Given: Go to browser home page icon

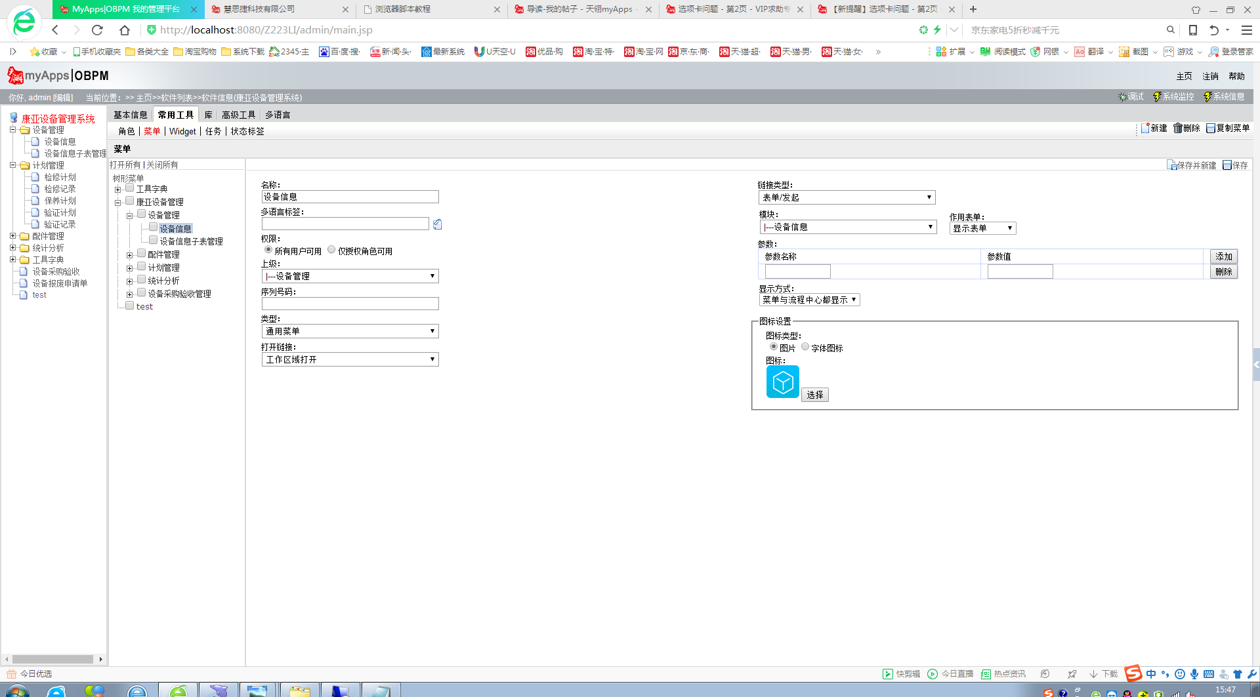Looking at the screenshot, I should coord(125,30).
